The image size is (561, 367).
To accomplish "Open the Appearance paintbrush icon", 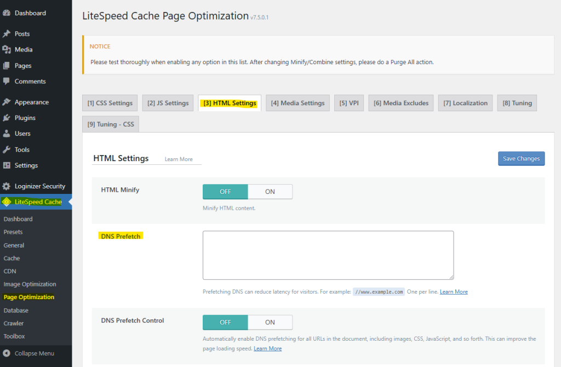I will click(7, 101).
